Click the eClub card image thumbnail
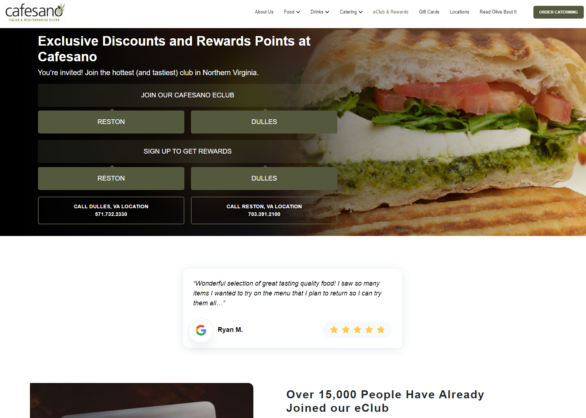The image size is (586, 418). [142, 400]
